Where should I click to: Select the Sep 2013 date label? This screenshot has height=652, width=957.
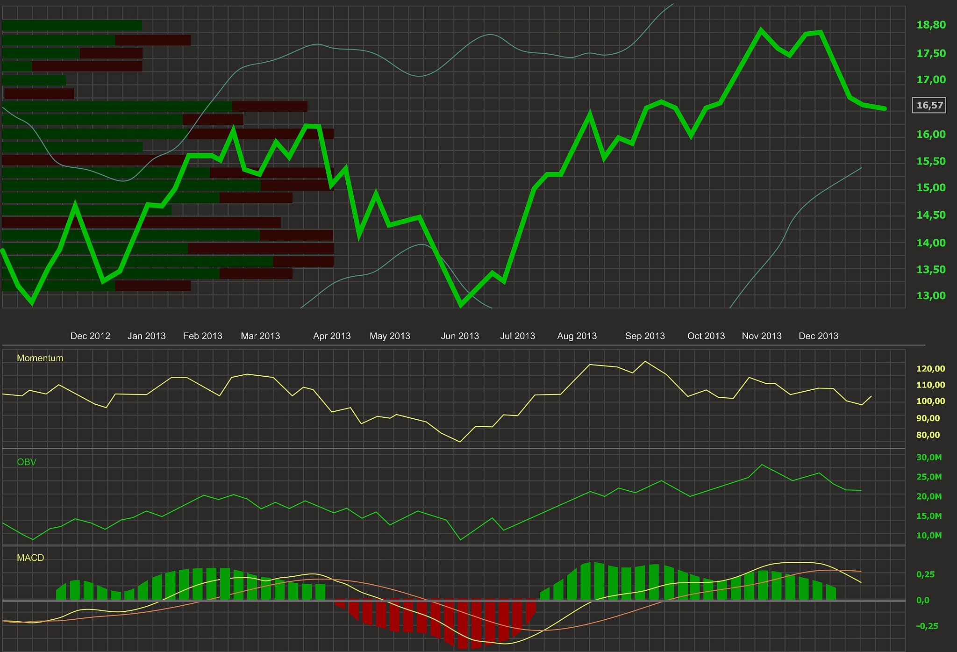[x=645, y=336]
